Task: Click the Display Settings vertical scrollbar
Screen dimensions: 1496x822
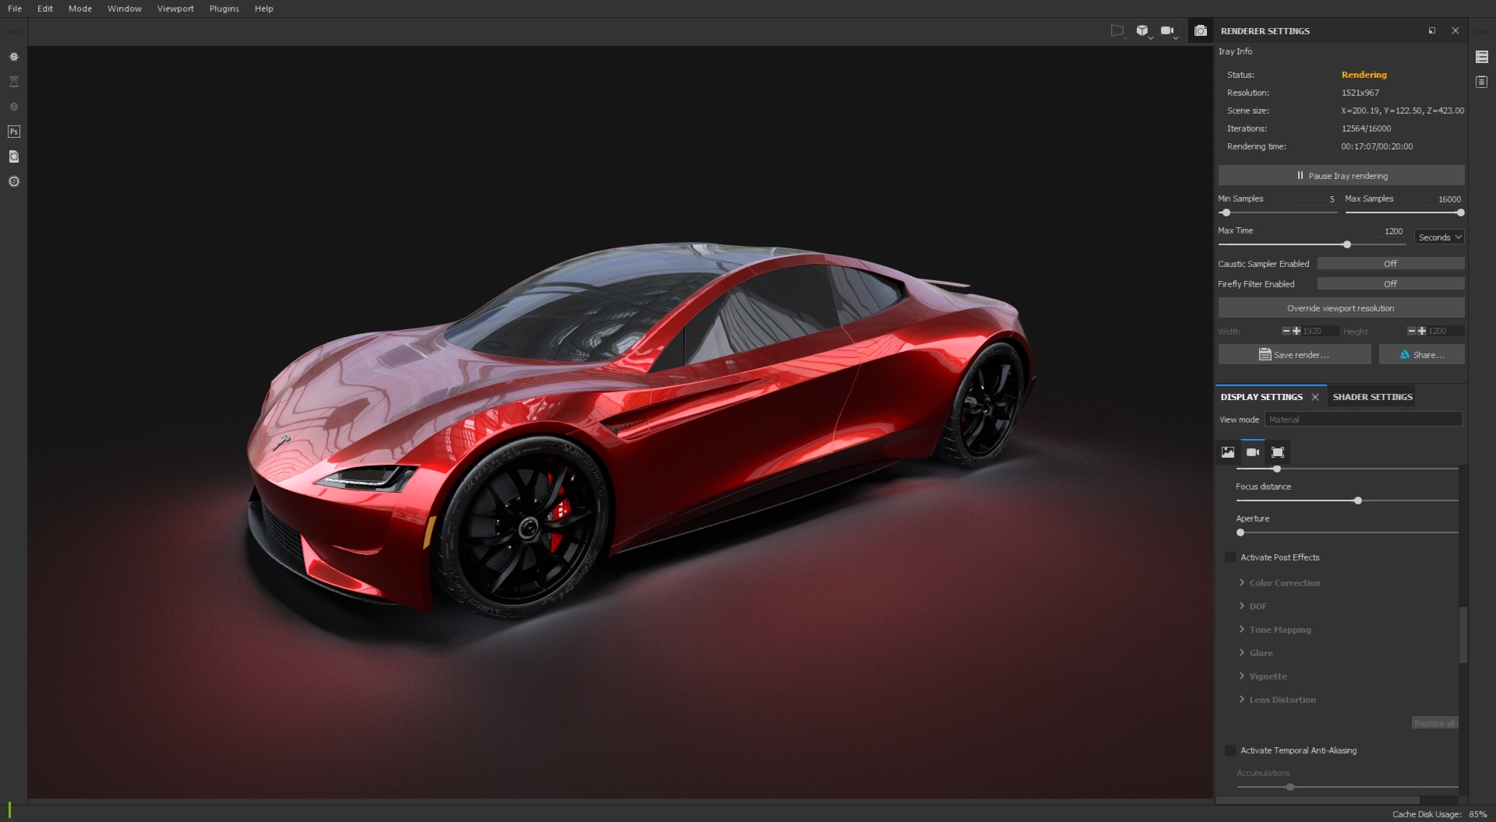Action: pyautogui.click(x=1463, y=634)
